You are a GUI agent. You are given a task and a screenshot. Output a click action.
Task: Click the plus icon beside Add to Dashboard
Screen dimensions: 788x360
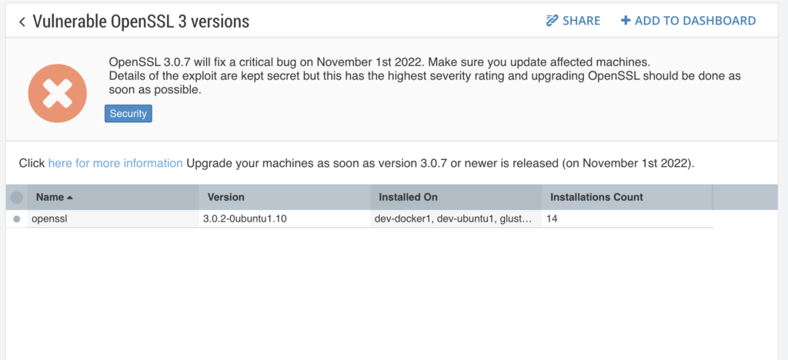[x=625, y=21]
